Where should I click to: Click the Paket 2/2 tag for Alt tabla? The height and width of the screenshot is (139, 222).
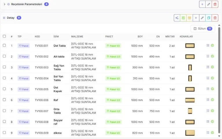(113, 57)
